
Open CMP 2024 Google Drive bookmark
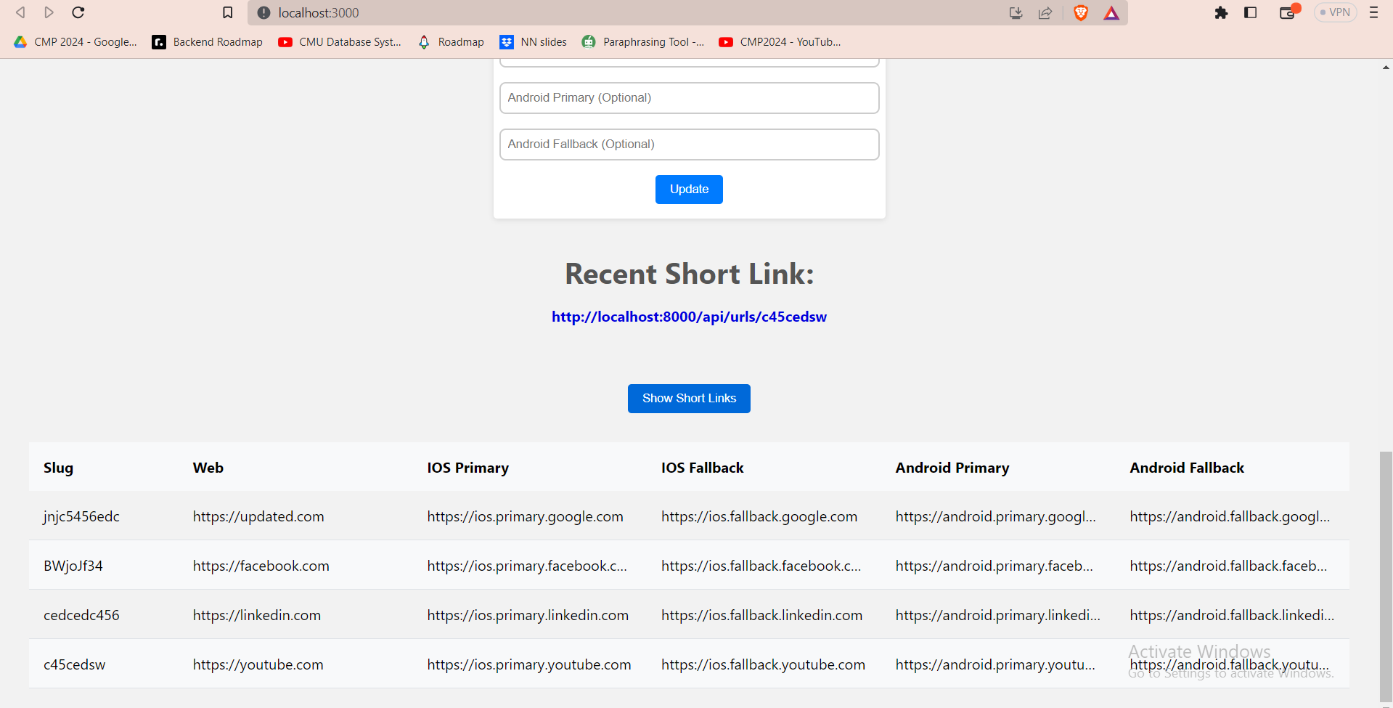pos(75,42)
